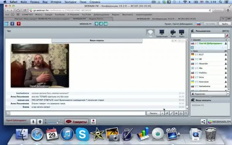This screenshot has width=232, height=145.
Task: Open the Закладки menu
Action: [70, 2]
